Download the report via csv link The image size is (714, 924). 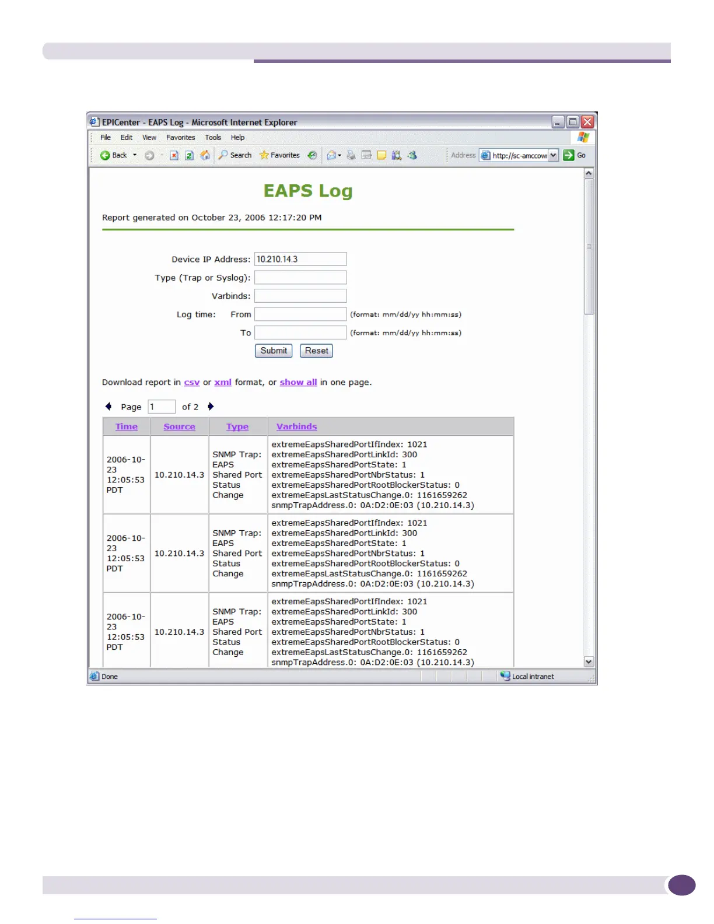coord(192,383)
